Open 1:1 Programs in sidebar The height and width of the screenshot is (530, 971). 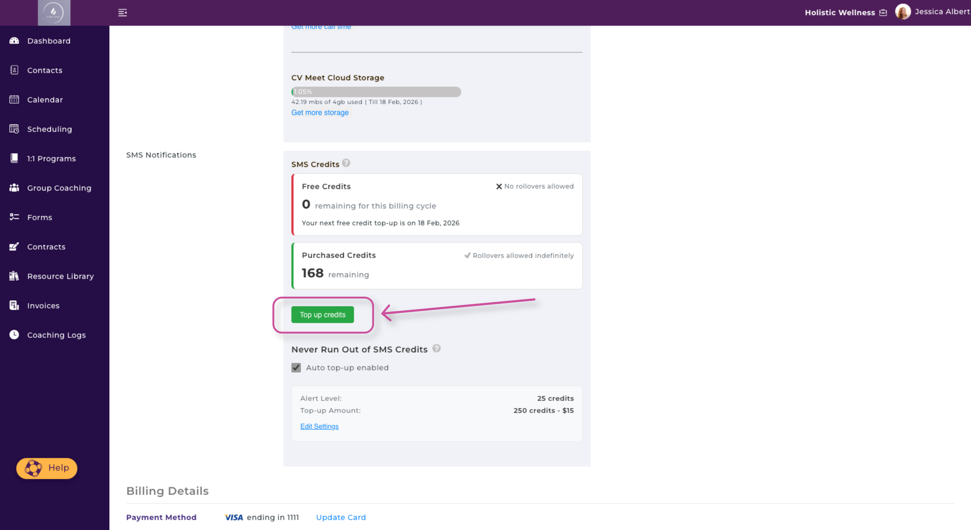click(x=51, y=158)
